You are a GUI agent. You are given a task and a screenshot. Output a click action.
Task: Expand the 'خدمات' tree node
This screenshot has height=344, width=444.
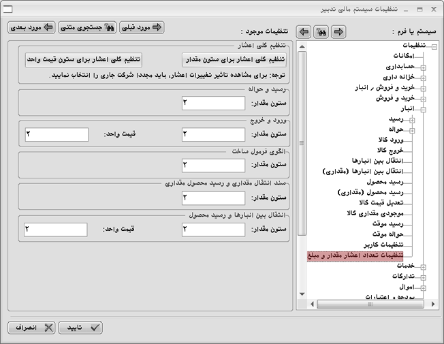coord(423,266)
